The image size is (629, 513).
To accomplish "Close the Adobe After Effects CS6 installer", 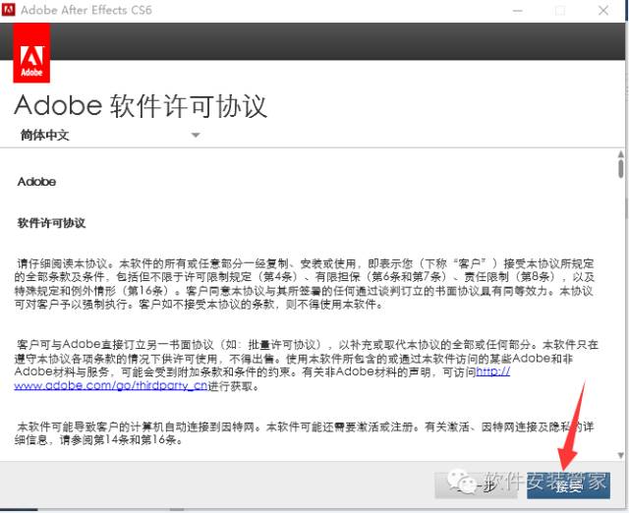I will point(605,11).
